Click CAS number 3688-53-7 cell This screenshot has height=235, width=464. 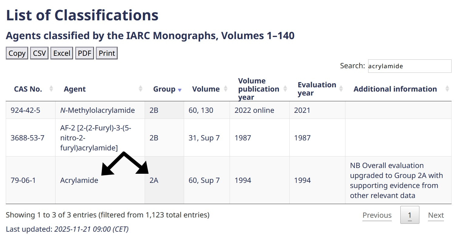coord(28,138)
